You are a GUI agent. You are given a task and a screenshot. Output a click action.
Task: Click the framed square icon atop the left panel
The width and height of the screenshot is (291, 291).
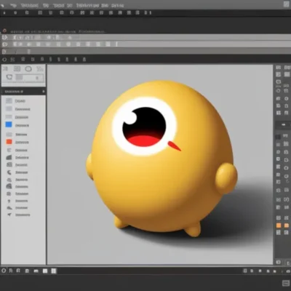17,69
